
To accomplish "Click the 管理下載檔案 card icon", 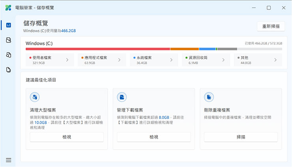I will tap(122, 97).
